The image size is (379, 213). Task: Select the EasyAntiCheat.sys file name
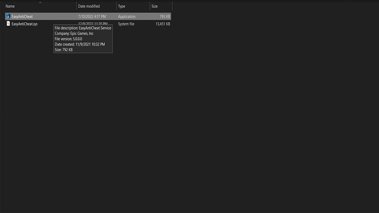click(25, 24)
